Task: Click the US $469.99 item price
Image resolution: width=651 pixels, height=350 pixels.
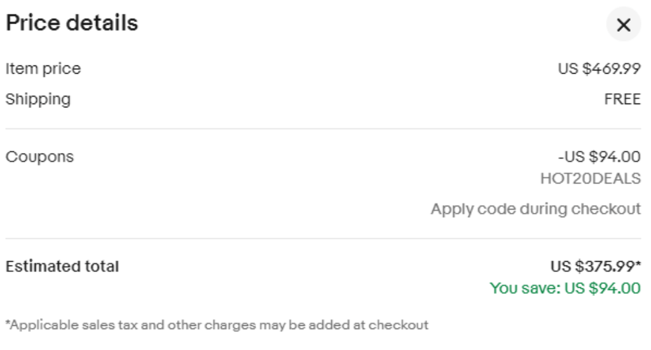Action: coord(599,69)
